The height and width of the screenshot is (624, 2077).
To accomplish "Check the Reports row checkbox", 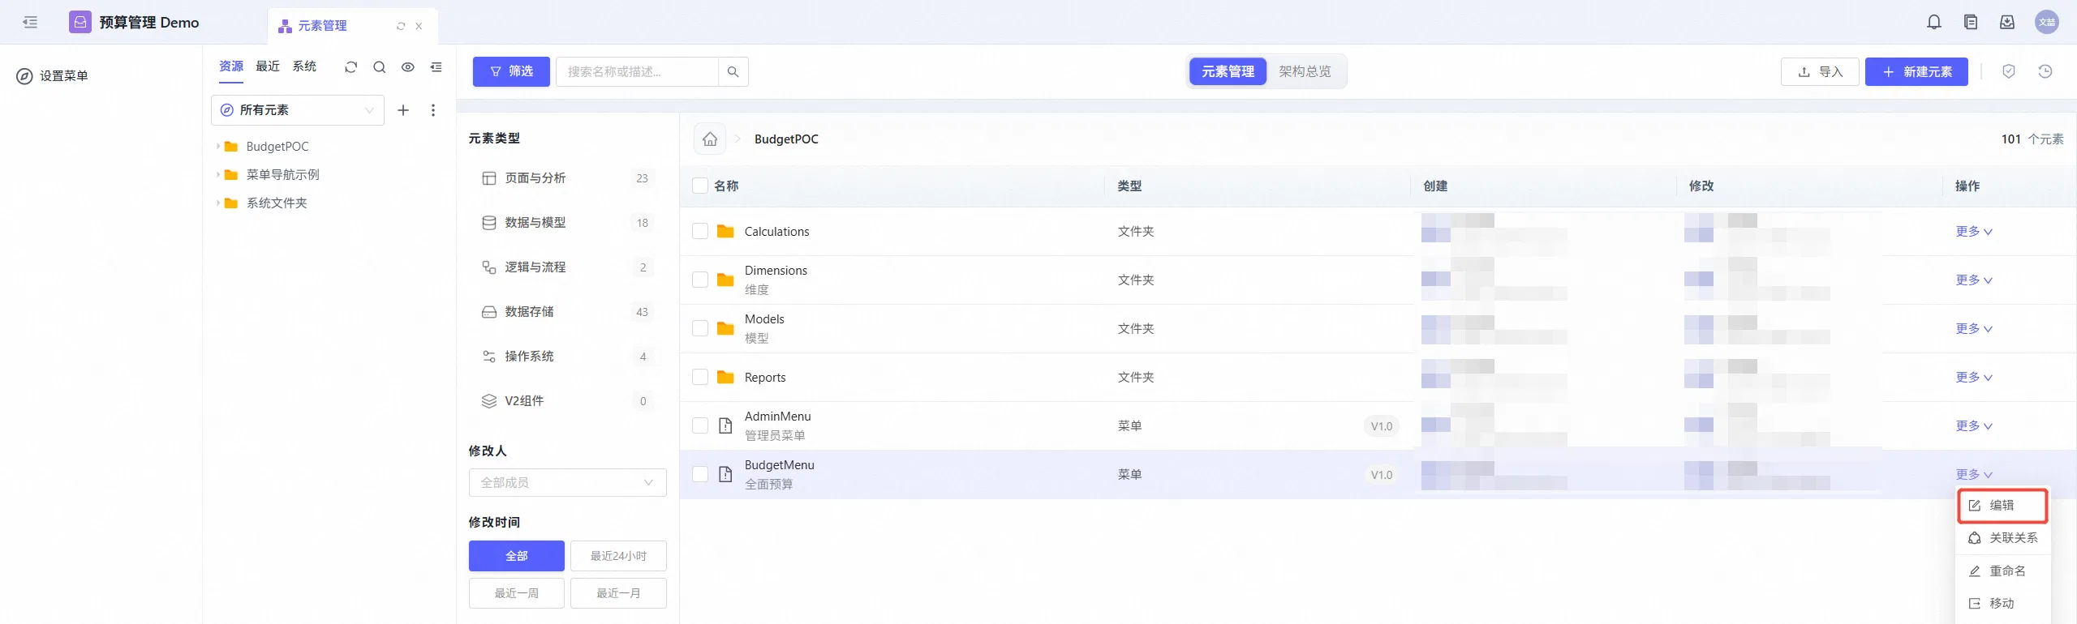I will (700, 378).
